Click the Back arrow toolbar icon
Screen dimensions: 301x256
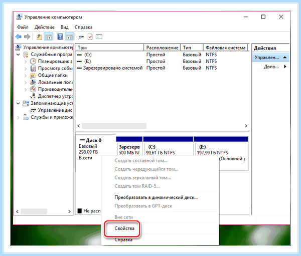coord(19,37)
